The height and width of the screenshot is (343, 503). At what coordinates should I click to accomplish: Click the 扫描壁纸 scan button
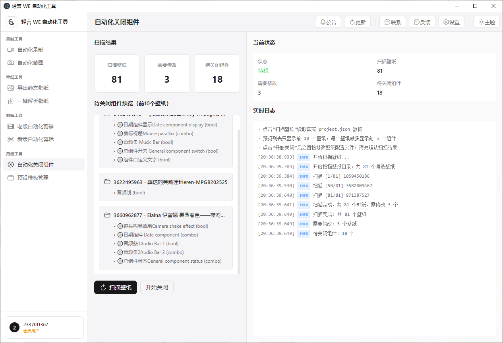pyautogui.click(x=116, y=287)
